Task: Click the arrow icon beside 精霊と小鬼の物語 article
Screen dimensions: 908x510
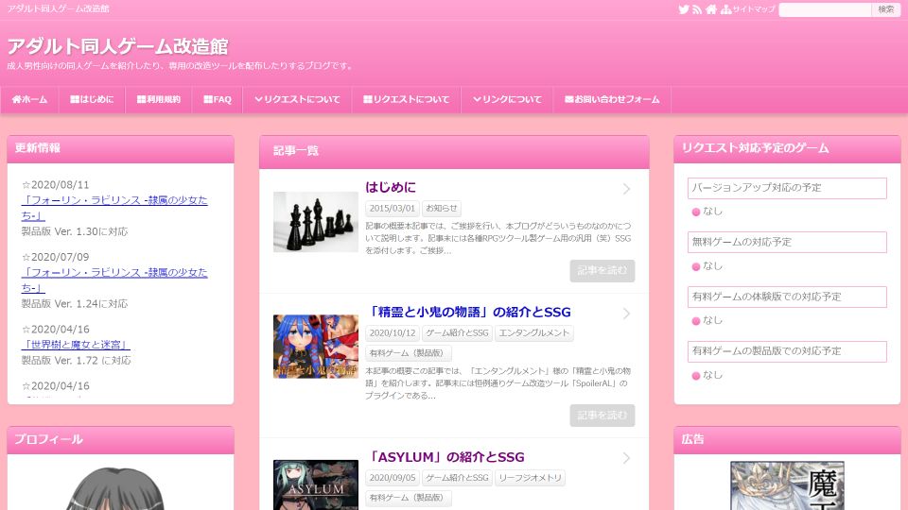Action: tap(626, 314)
